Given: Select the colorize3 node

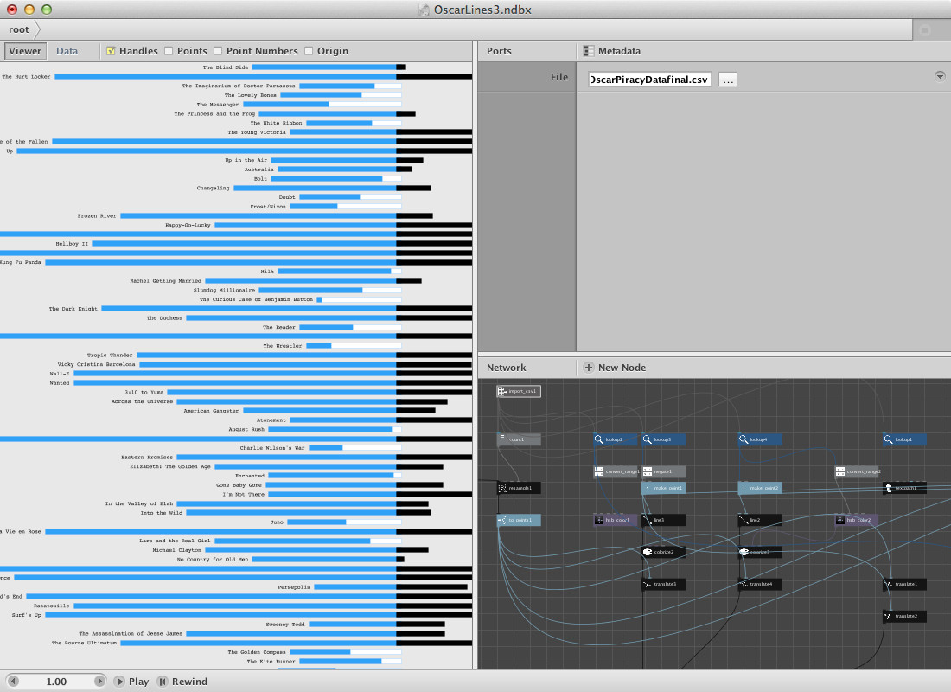Looking at the screenshot, I should click(x=760, y=553).
